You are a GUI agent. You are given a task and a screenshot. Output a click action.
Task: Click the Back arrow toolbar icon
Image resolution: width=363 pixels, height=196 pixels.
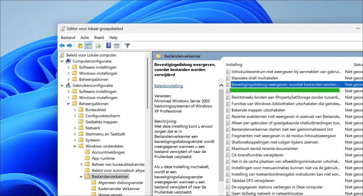(x=62, y=46)
